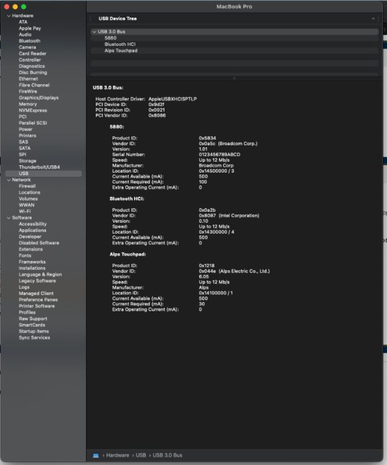
Task: Open SATA in sidebar
Action: (24, 148)
